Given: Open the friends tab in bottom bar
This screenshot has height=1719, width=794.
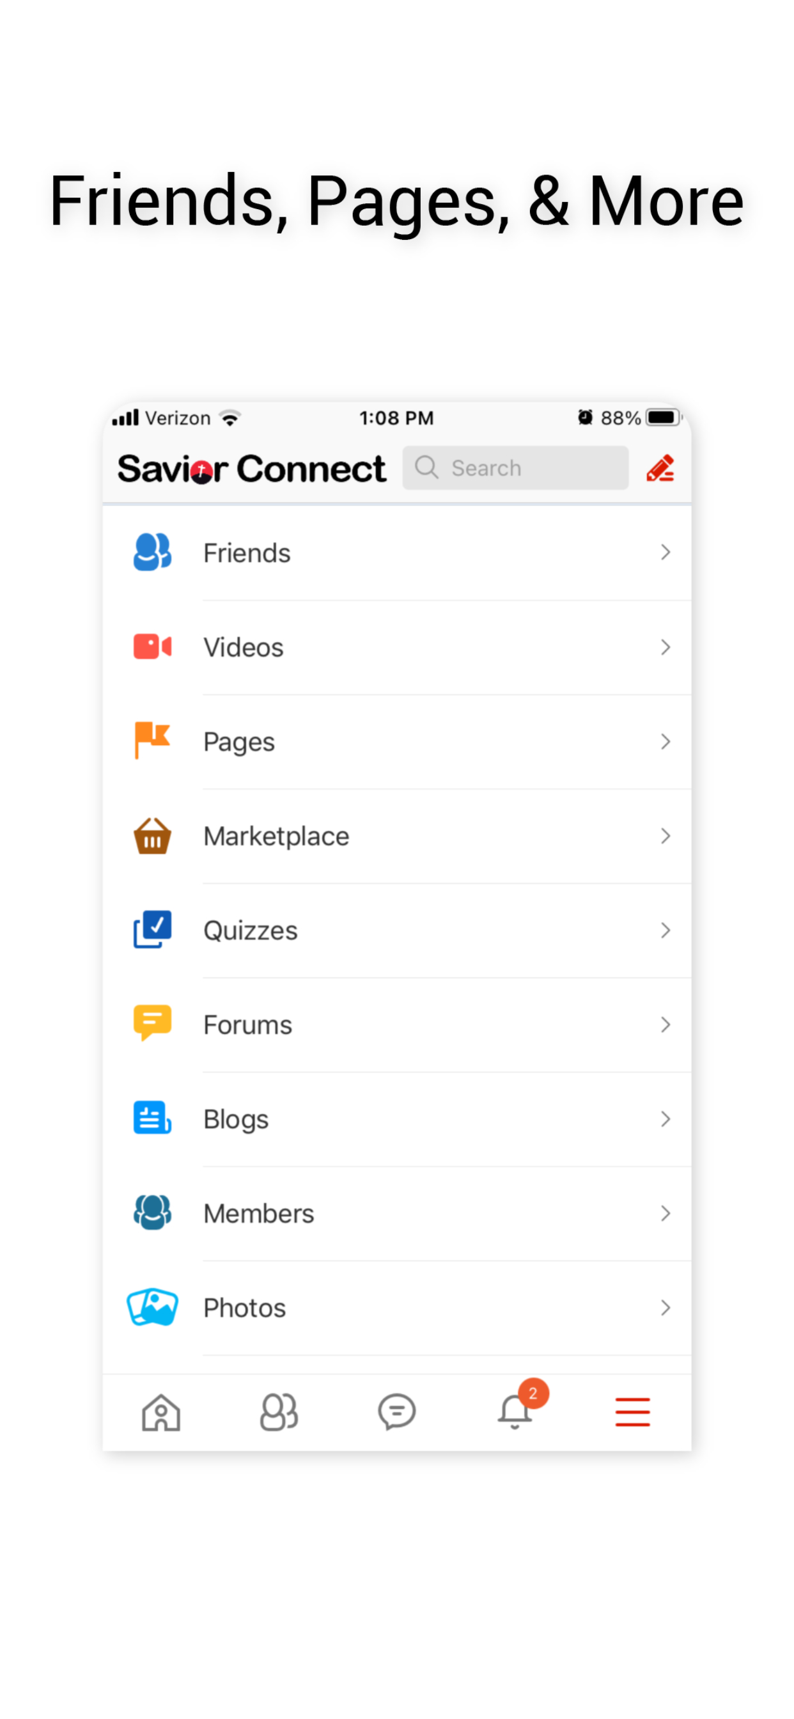Looking at the screenshot, I should (279, 1411).
